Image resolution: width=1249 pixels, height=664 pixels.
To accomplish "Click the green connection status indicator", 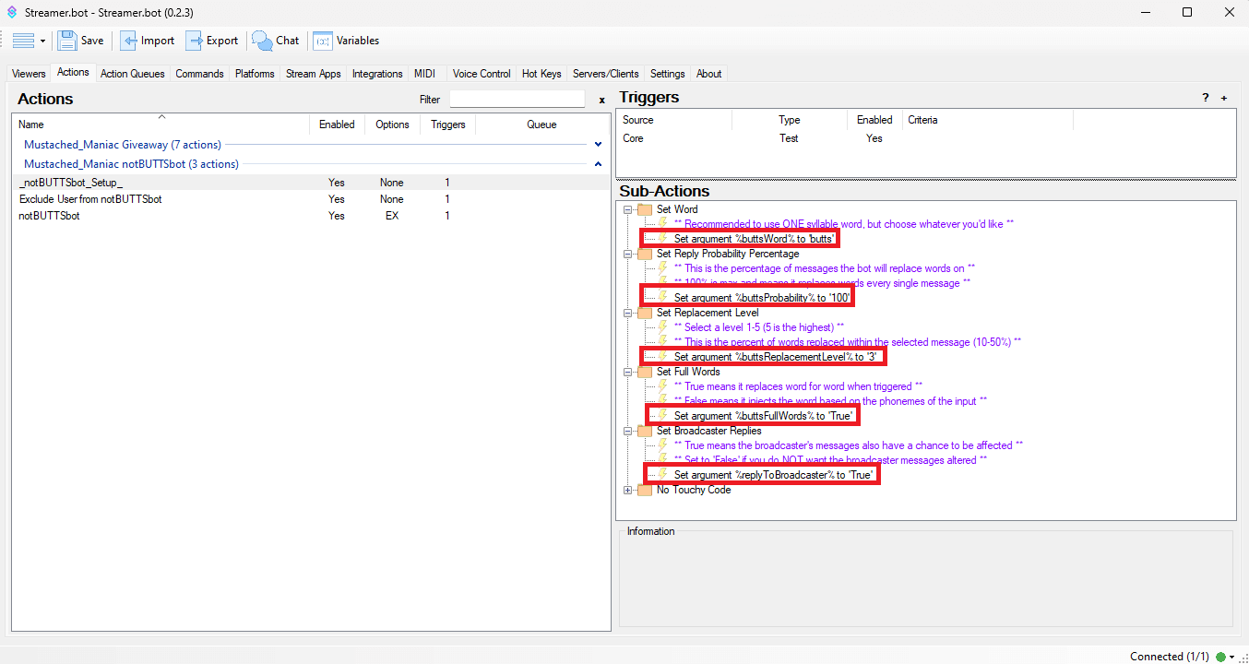I will click(1220, 657).
